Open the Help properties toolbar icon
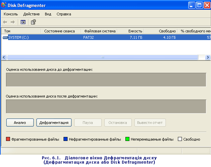 [33, 22]
